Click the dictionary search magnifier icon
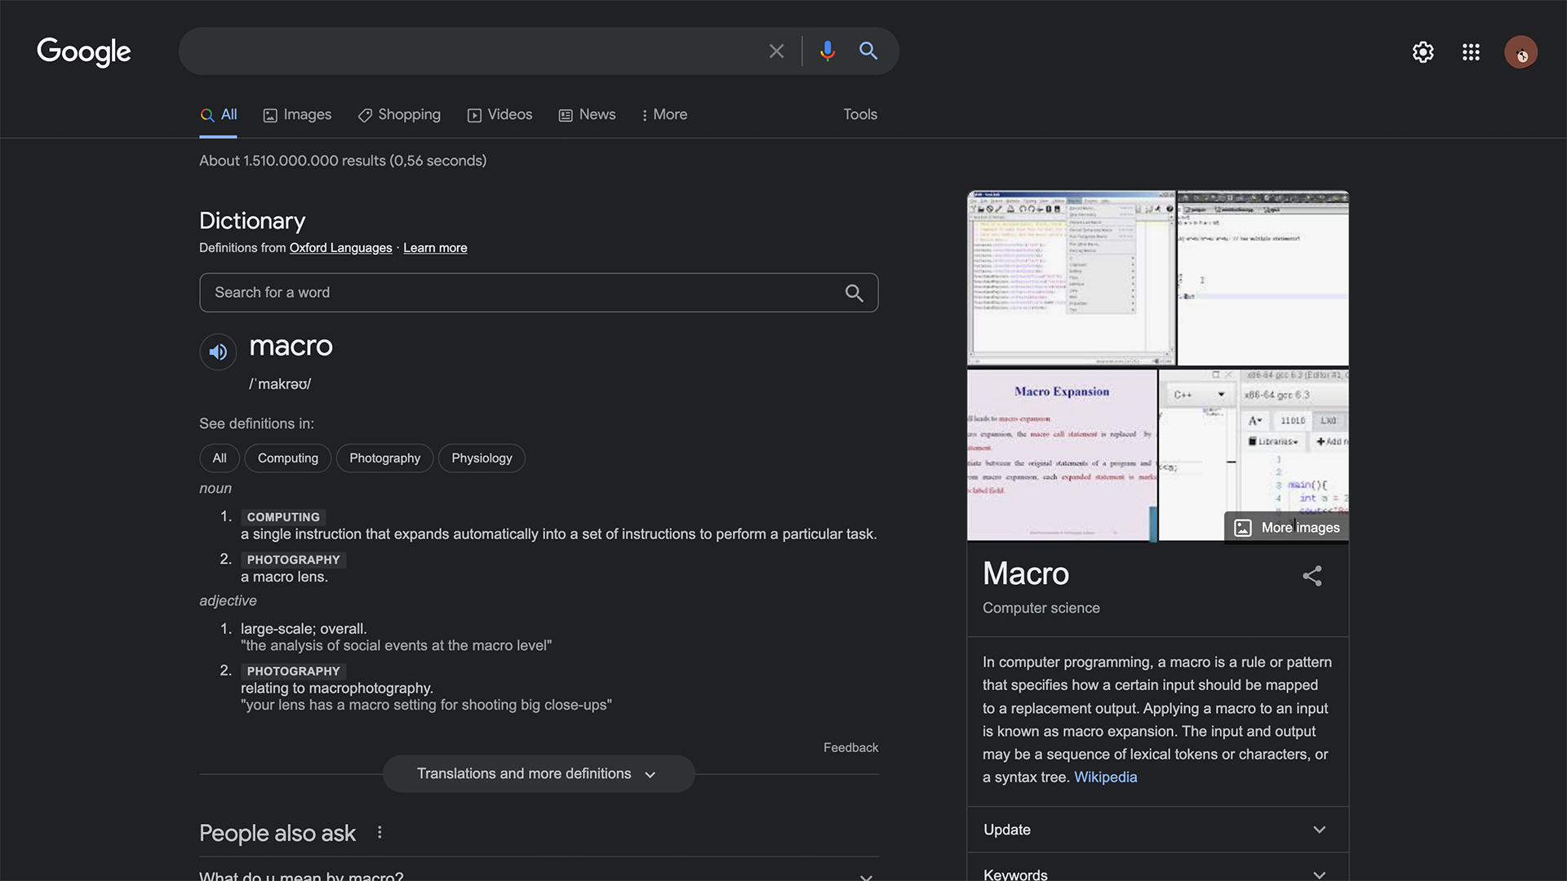This screenshot has width=1567, height=881. (x=854, y=293)
